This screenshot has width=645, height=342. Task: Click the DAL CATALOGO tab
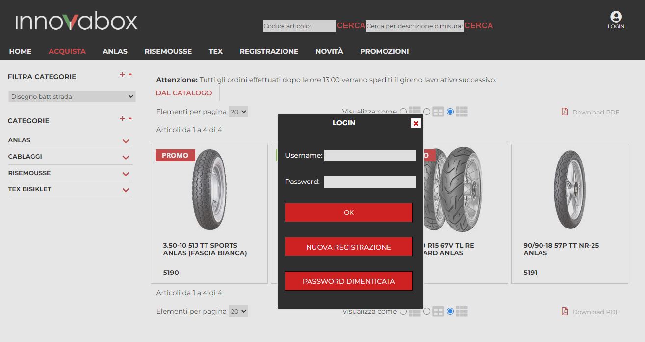(x=184, y=93)
